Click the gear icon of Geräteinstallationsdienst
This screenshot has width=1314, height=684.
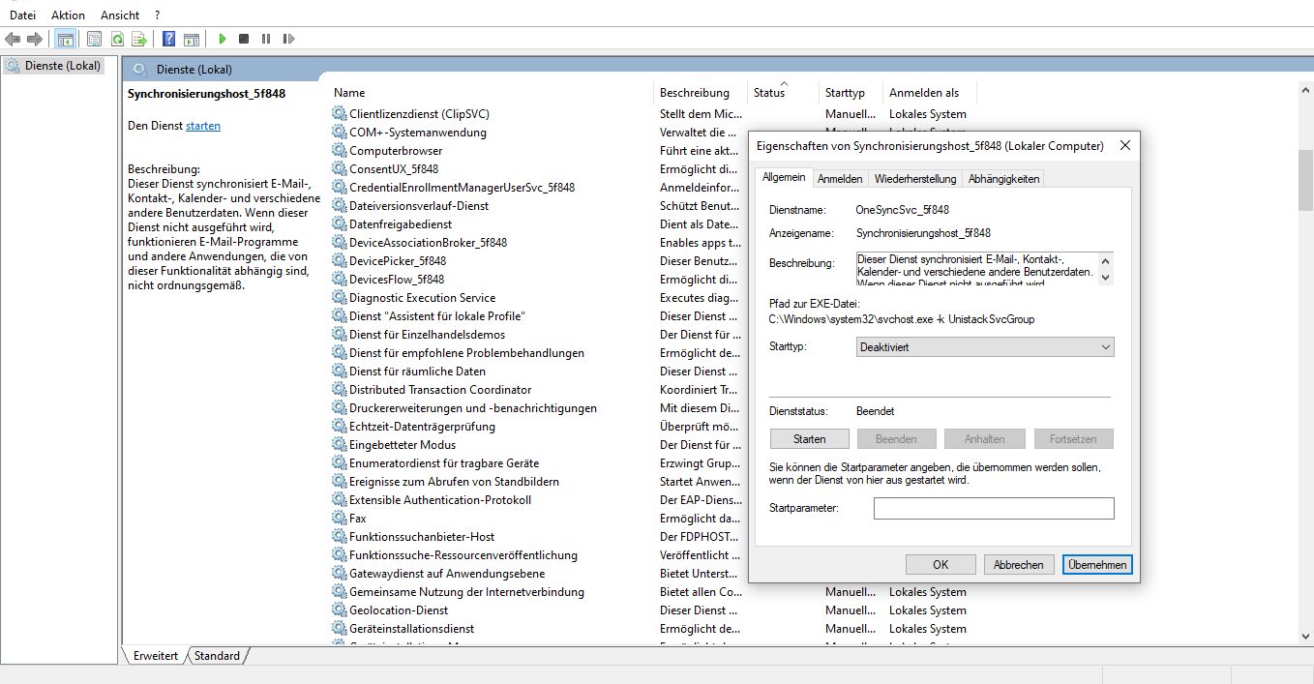(339, 629)
